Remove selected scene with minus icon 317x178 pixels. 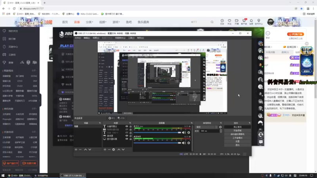click(x=80, y=150)
